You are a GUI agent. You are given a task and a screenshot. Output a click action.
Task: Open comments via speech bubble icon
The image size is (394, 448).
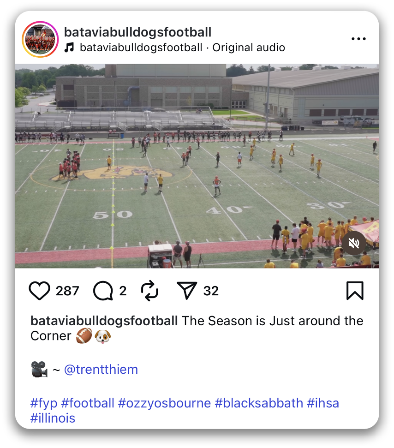point(103,291)
